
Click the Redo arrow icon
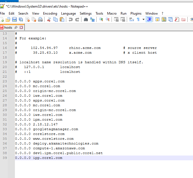coord(77,19)
